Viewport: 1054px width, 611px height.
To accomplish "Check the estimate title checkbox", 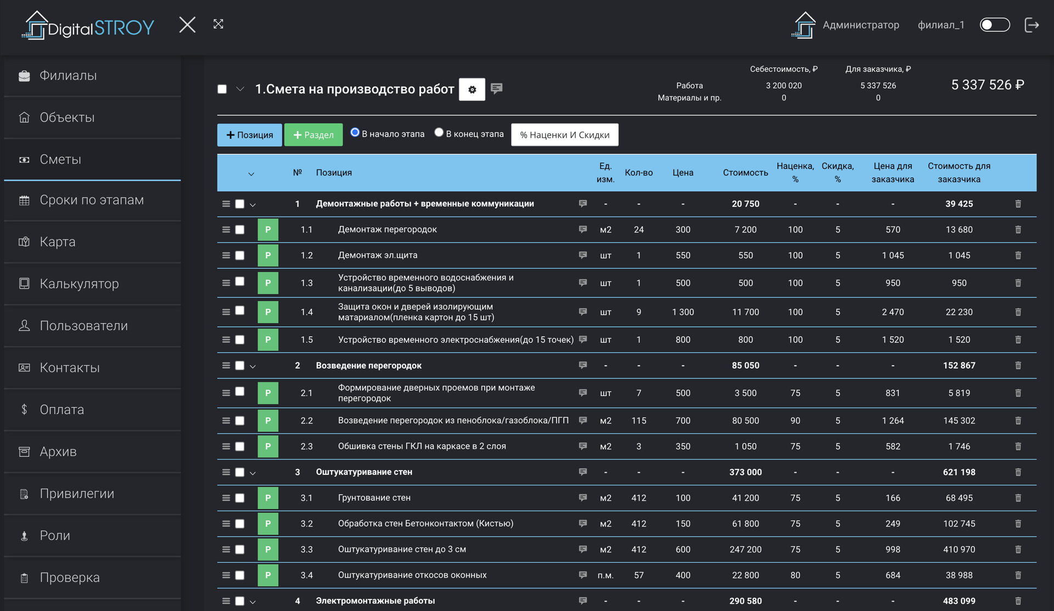I will [x=222, y=89].
